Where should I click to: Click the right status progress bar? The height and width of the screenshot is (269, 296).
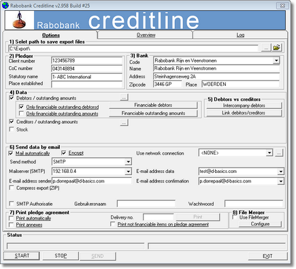tap(216, 246)
